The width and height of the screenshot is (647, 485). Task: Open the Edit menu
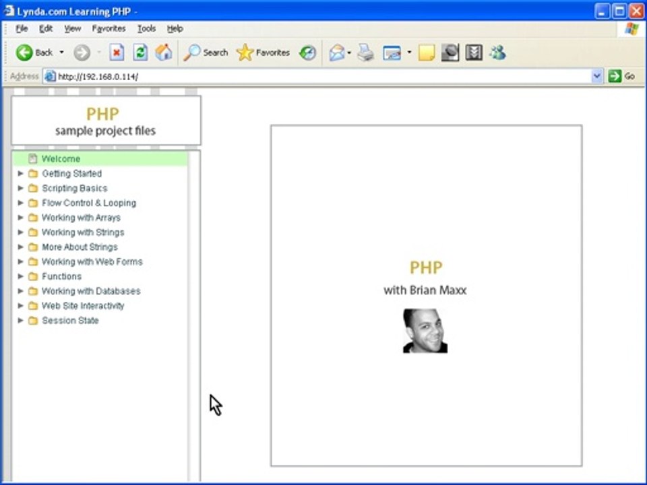click(x=45, y=28)
